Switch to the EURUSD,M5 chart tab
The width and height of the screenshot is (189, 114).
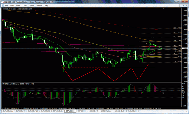click(45, 111)
